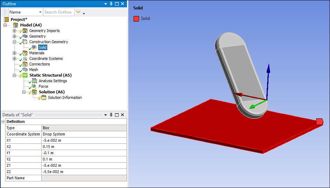Select Solution Information tree item
330x188 pixels.
click(x=65, y=97)
